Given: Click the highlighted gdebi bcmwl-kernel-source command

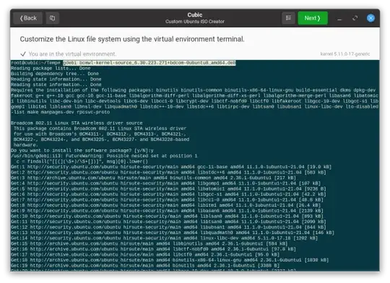Looking at the screenshot, I should [x=149, y=63].
